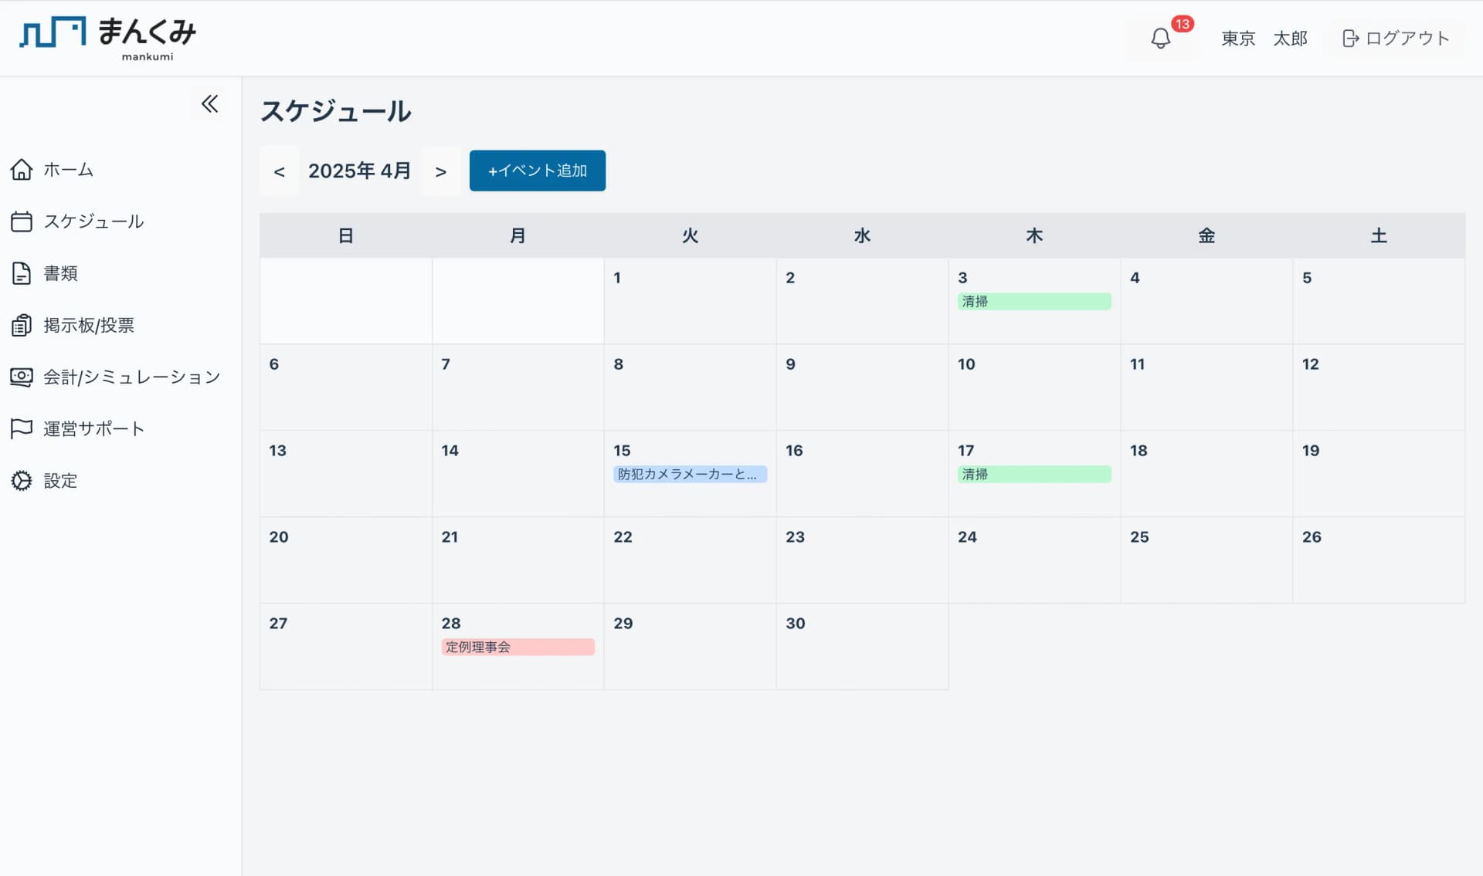The height and width of the screenshot is (876, 1483).
Task: Go to next month
Action: (440, 171)
